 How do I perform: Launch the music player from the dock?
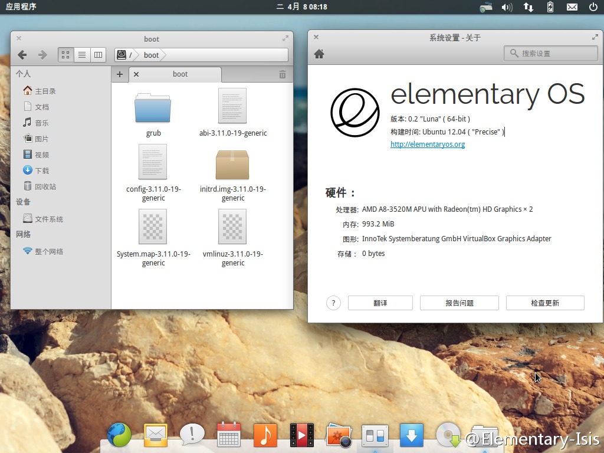click(x=265, y=435)
